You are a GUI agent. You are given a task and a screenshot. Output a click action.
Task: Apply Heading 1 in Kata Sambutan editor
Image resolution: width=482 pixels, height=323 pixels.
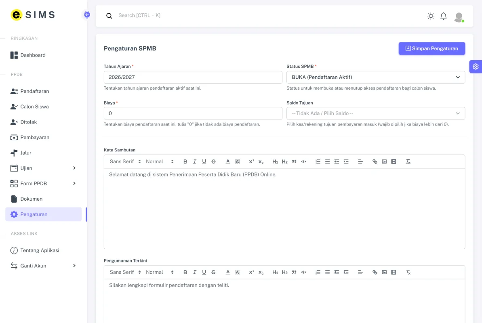(275, 161)
